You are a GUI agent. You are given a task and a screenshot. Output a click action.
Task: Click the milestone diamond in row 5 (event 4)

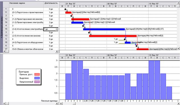point(125,39)
